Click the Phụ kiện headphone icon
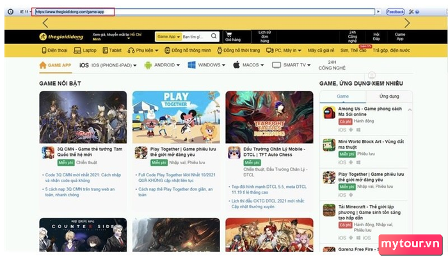 131,50
